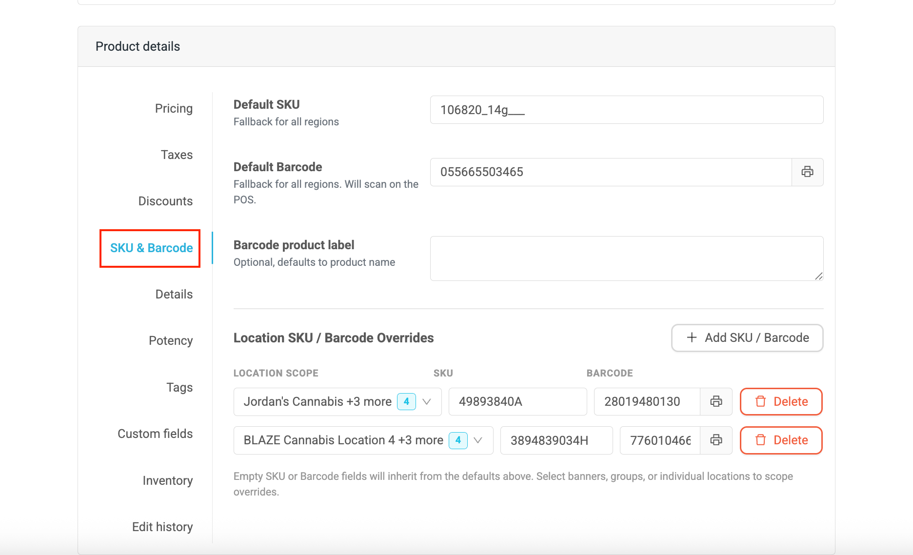Click the Location SKU / Barcode Overrides heading
Viewport: 913px width, 555px height.
[x=334, y=337]
